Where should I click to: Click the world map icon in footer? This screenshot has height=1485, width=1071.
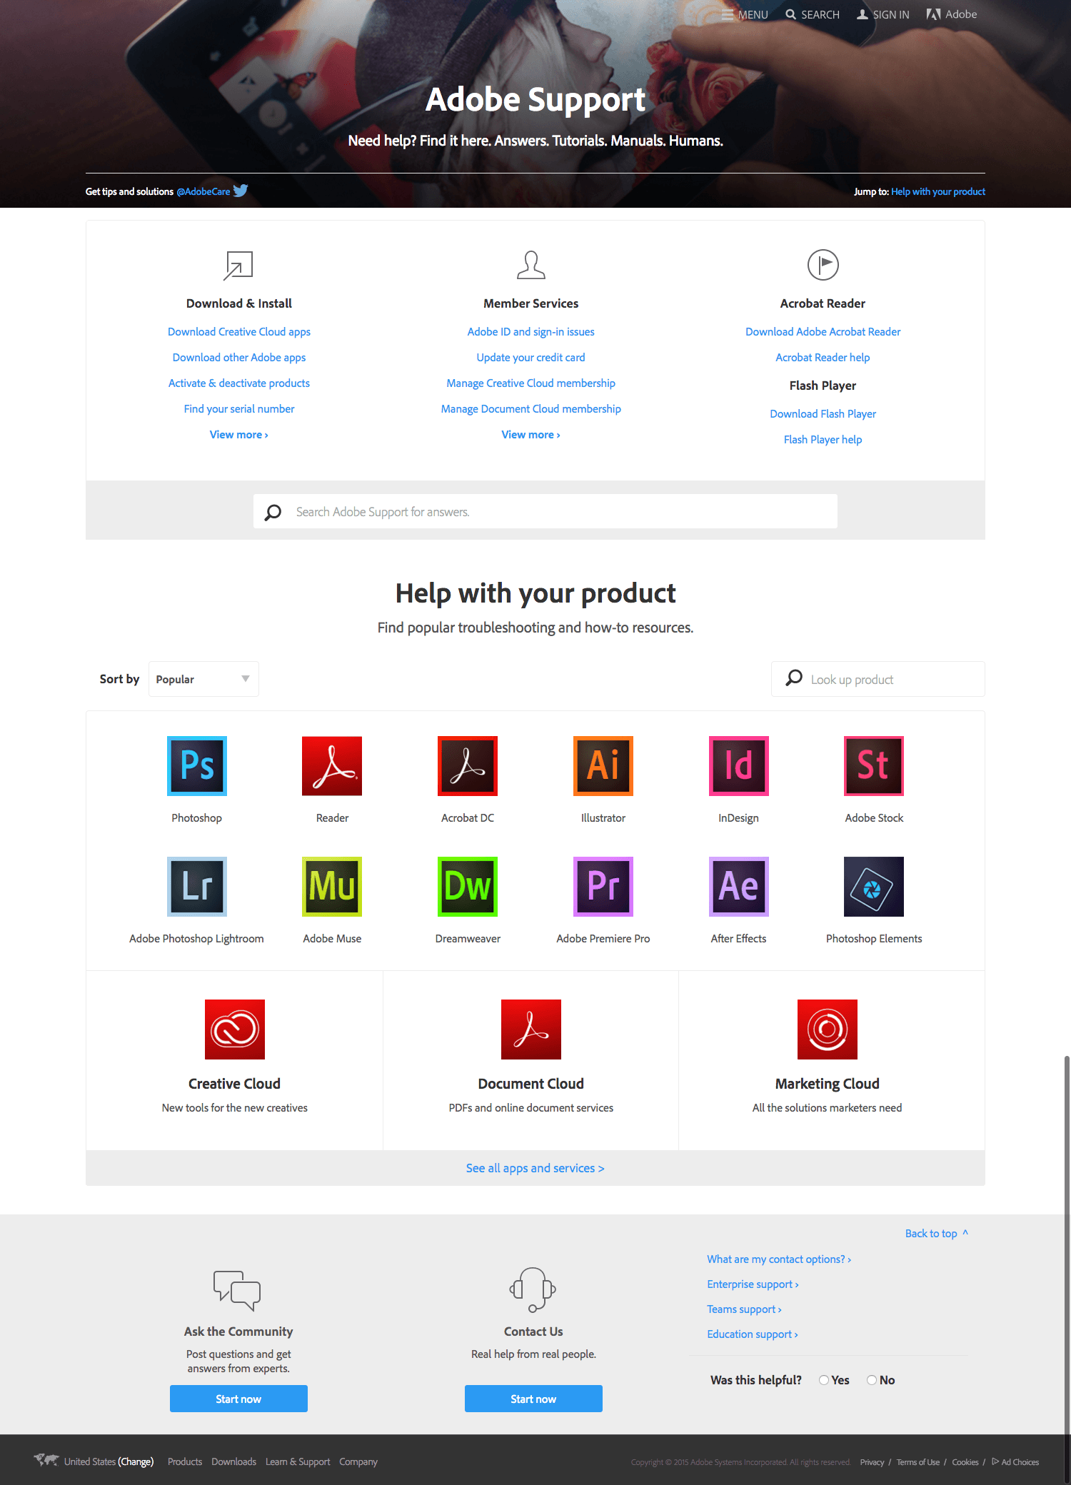pos(46,1460)
